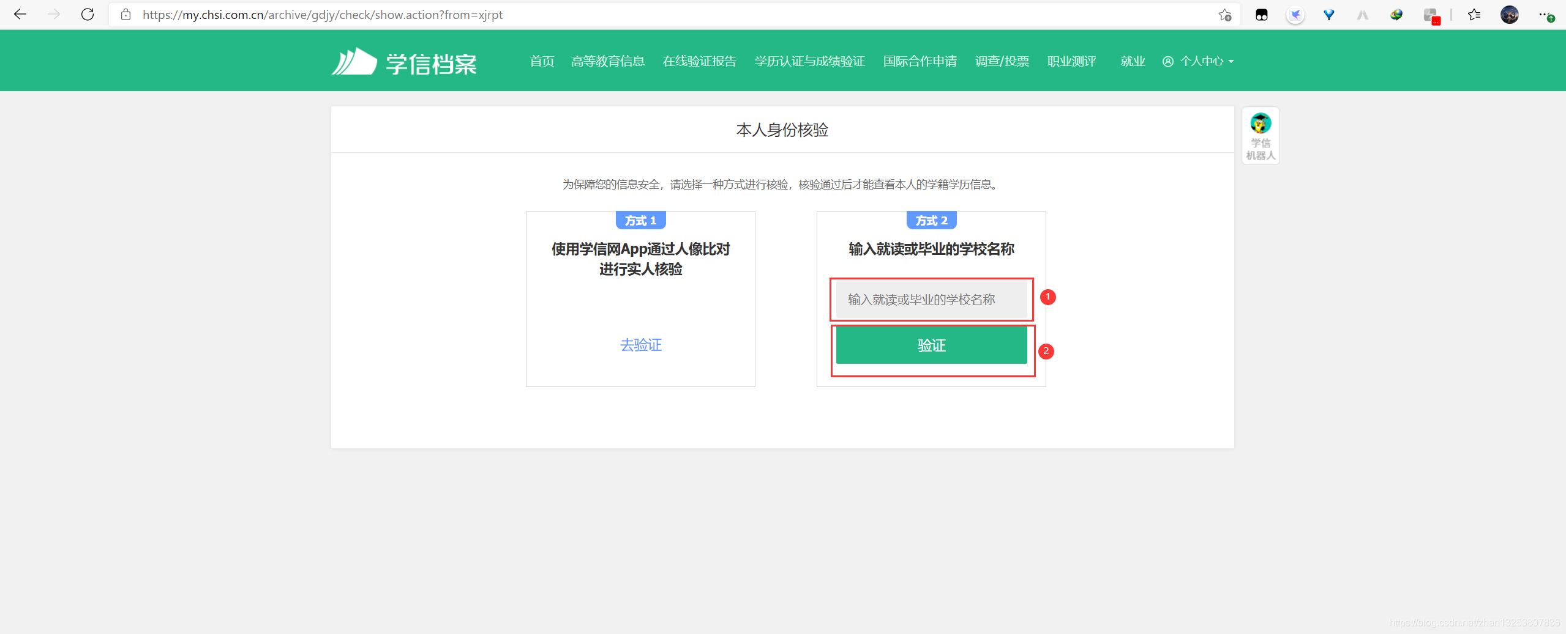Select the 调查/投票 menu item
This screenshot has height=634, width=1566.
(x=1001, y=61)
